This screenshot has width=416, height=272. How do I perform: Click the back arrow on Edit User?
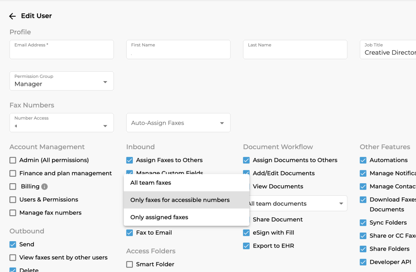(12, 16)
